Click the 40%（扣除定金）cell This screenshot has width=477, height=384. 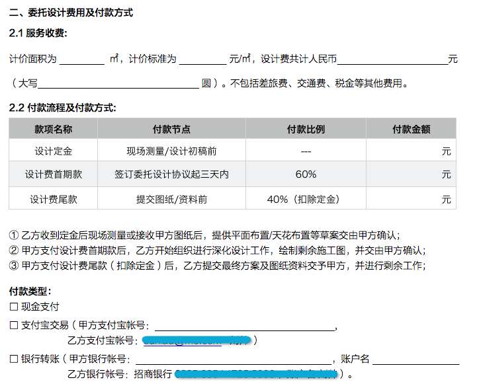(306, 199)
